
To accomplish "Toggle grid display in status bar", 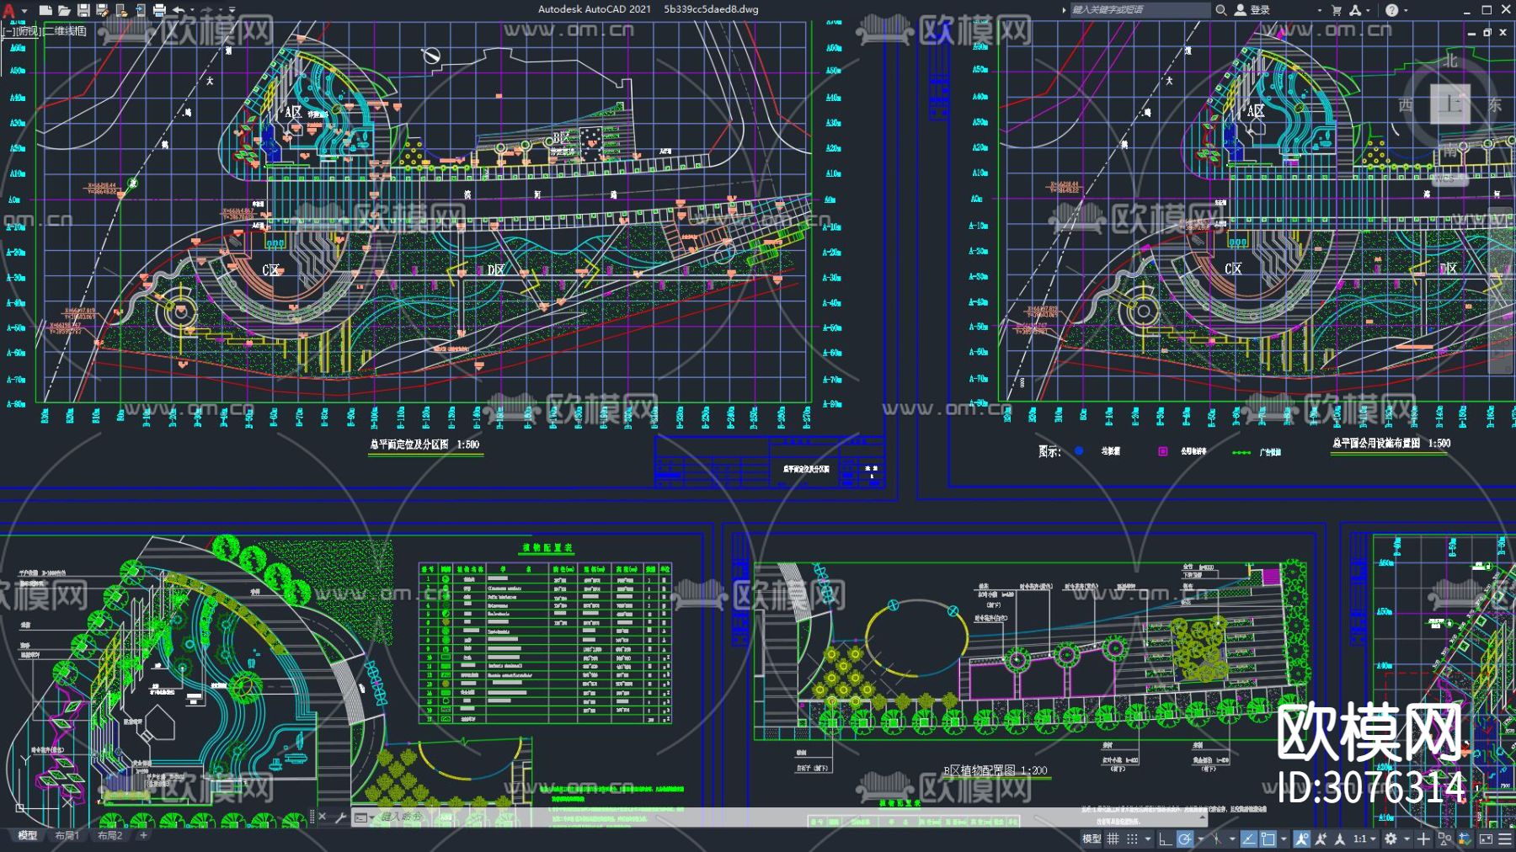I will pos(1113,839).
